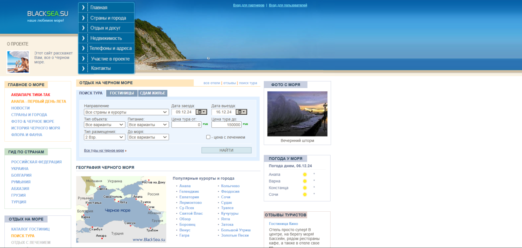Open the Питание meal type dropdown

148,125
